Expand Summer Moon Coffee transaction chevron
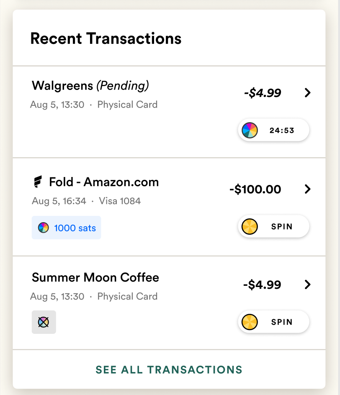Image resolution: width=340 pixels, height=395 pixels. tap(308, 285)
